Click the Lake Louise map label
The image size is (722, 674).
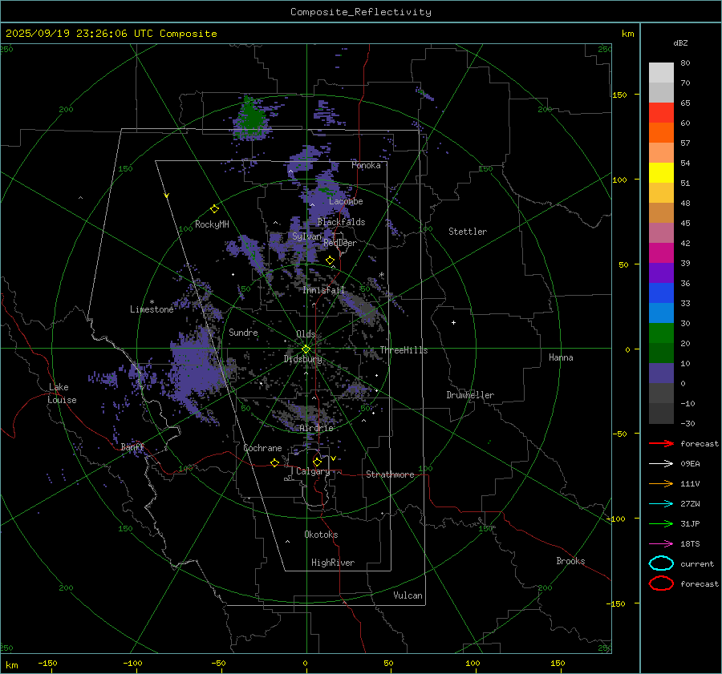62,394
